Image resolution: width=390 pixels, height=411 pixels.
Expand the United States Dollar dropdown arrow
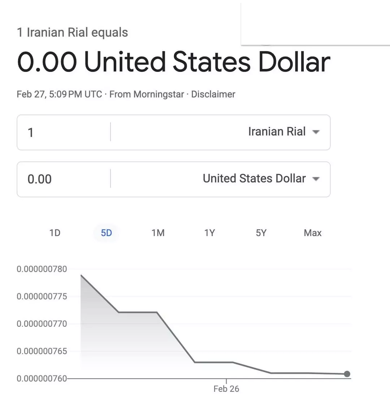(x=316, y=179)
